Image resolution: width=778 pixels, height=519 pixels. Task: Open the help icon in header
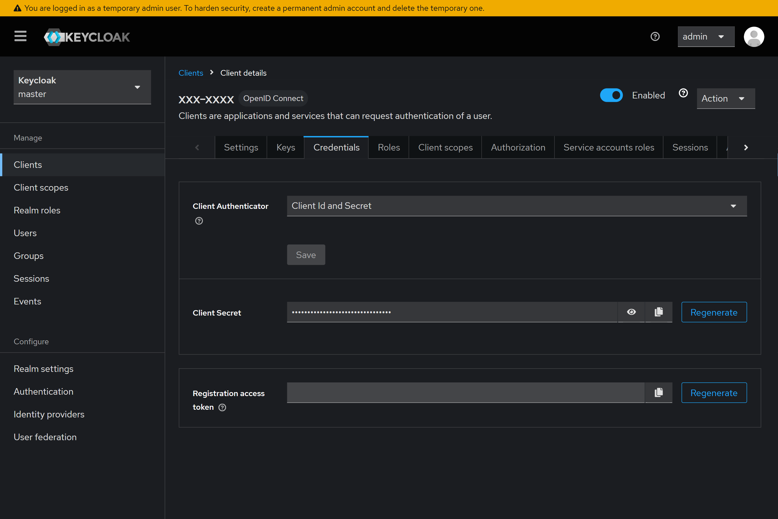coord(655,36)
